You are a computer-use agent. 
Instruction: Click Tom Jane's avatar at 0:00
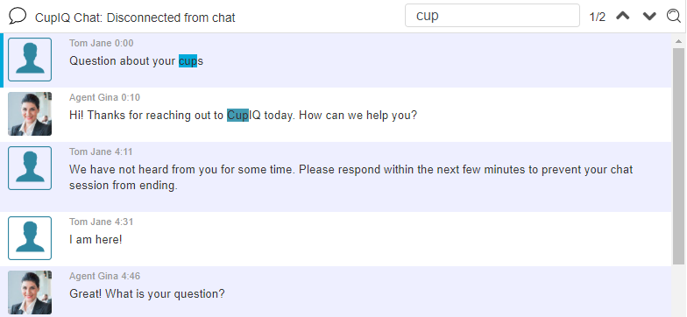click(x=30, y=60)
